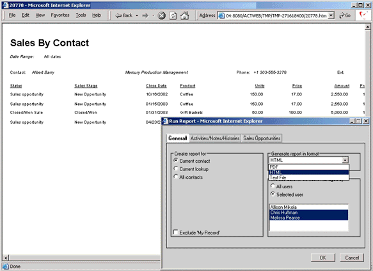The image size is (373, 271).
Task: Click the main IE window title bar icon
Action: point(5,5)
